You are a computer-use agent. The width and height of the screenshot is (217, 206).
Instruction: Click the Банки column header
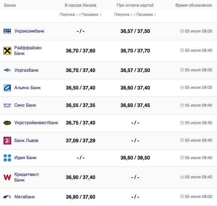tap(10, 5)
